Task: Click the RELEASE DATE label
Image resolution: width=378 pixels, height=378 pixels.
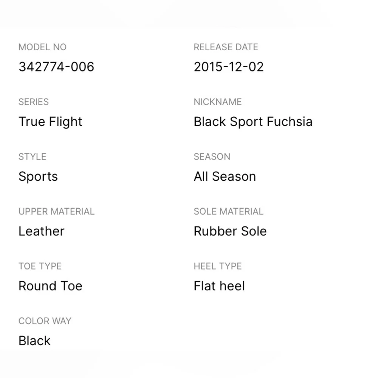Action: click(x=226, y=47)
